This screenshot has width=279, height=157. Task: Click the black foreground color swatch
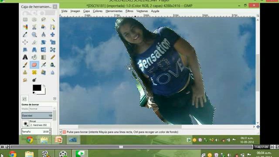[37, 88]
